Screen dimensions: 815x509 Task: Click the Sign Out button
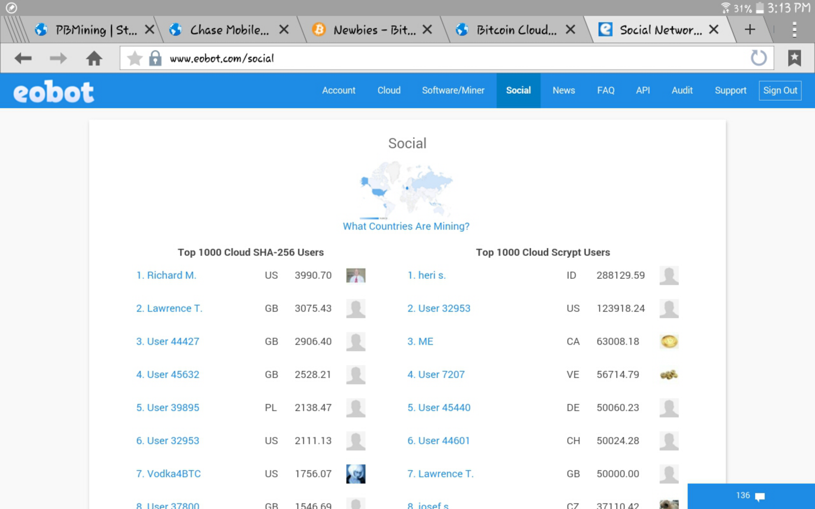780,90
